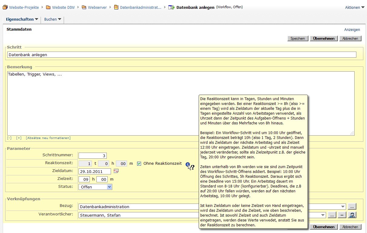Image resolution: width=367 pixels, height=233 pixels.
Task: Click the top Speichern button
Action: click(298, 39)
